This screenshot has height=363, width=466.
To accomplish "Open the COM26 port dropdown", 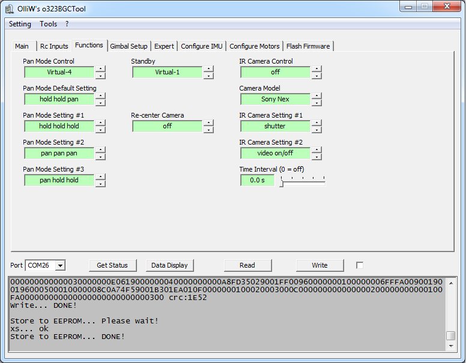I will pyautogui.click(x=60, y=265).
